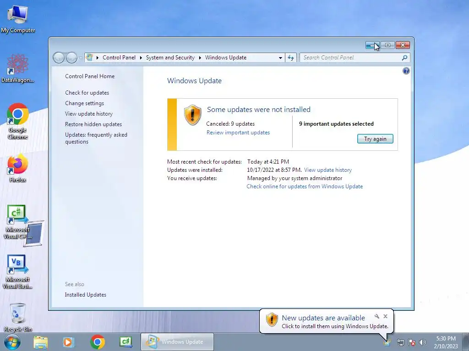Screen dimensions: 469x351
Task: Click 9 important updates selected text
Action: tap(336, 124)
